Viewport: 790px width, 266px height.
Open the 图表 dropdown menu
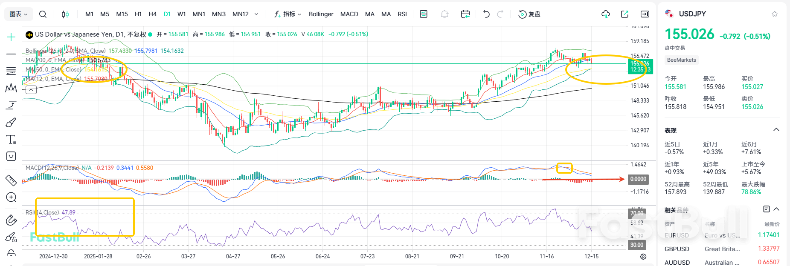click(x=18, y=14)
